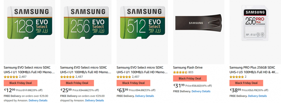Click Black Friday Deal badge on €38.99 item

click(246, 83)
